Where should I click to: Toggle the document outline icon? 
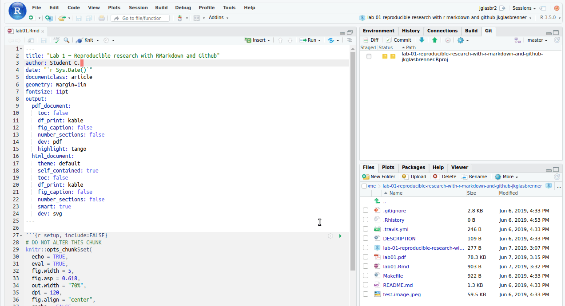350,40
